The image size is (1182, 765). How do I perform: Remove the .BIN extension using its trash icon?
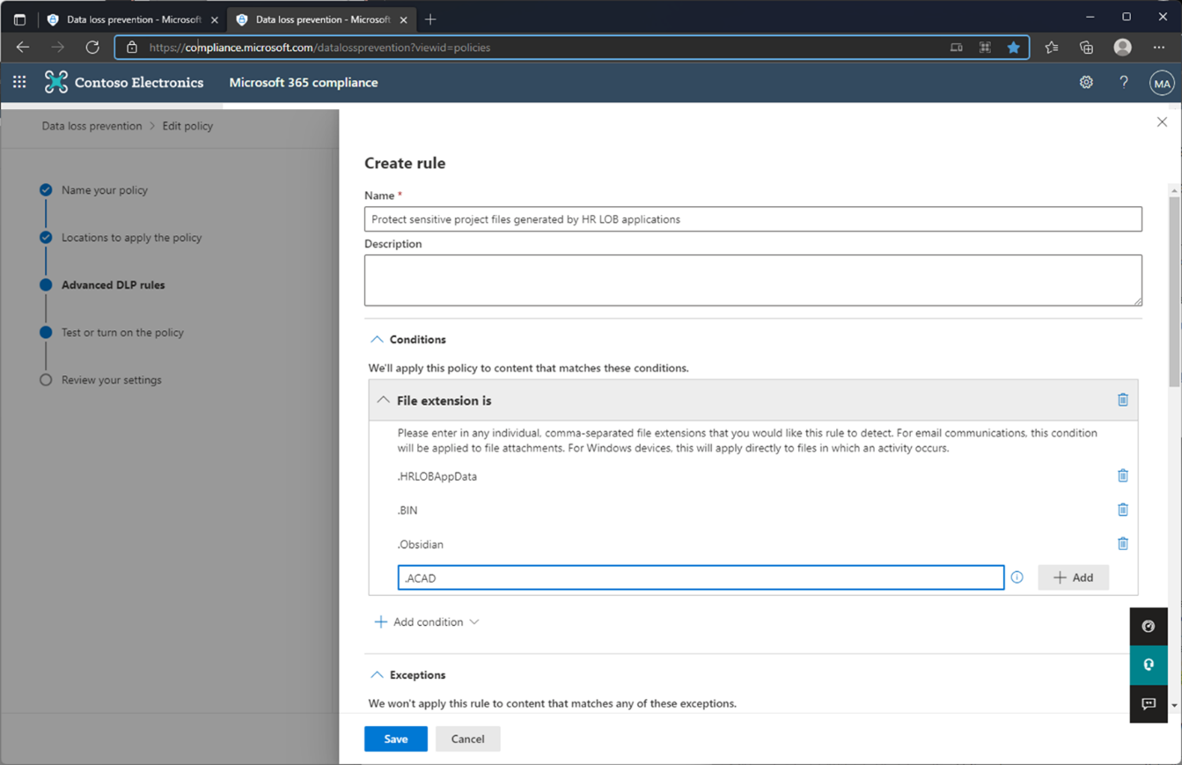click(x=1123, y=509)
